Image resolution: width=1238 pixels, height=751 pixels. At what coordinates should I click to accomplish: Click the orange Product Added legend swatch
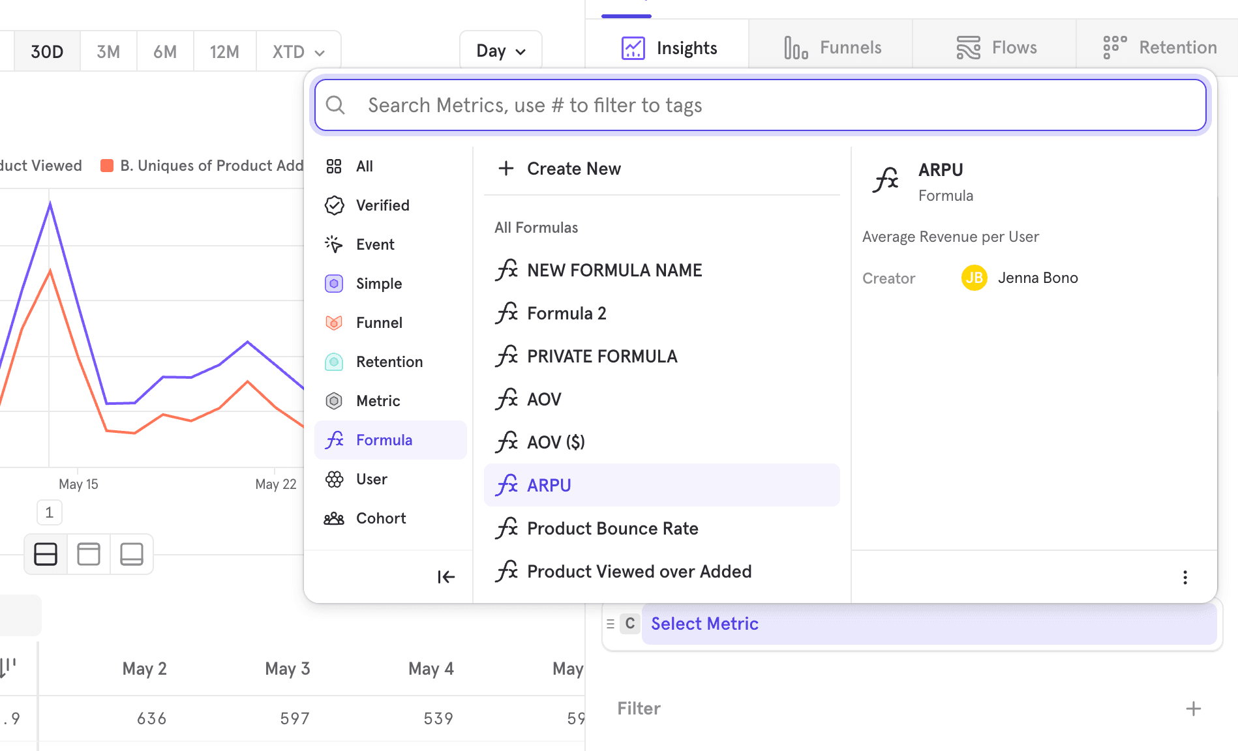107,166
